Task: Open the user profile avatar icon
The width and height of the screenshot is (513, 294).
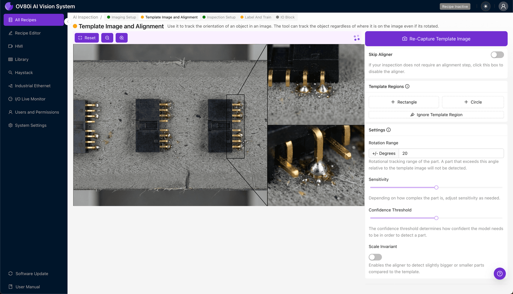Action: (x=503, y=7)
